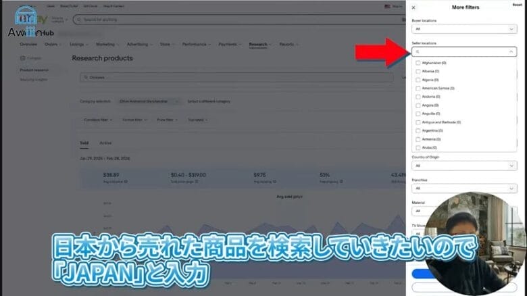
Task: Click the Deals link in top bar
Action: tap(51, 6)
